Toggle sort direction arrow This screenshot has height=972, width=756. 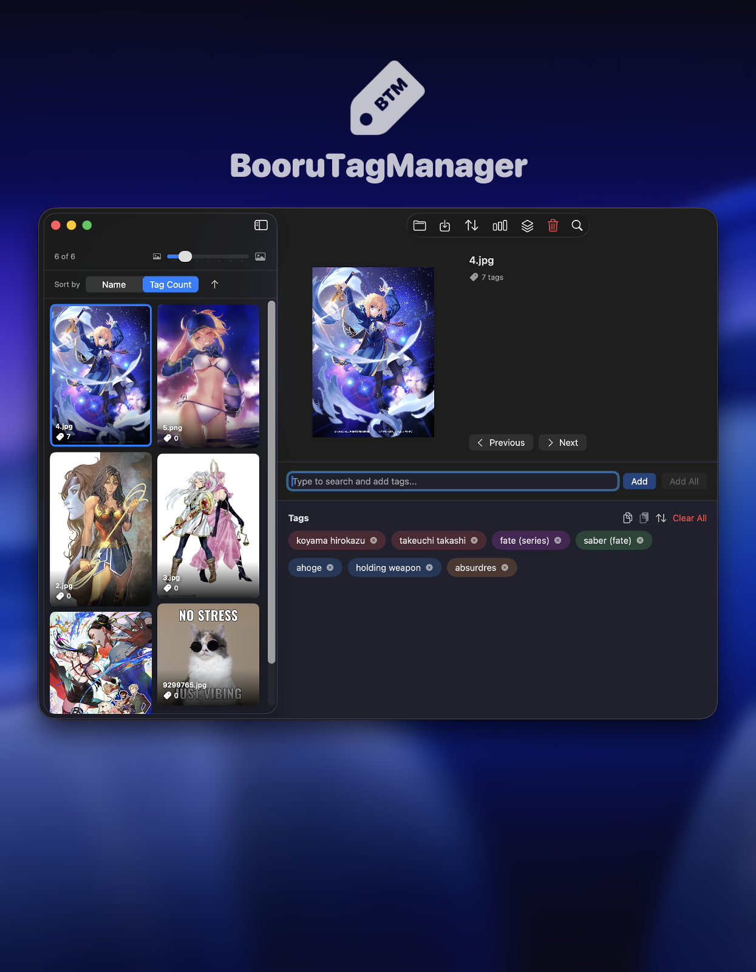click(x=214, y=284)
